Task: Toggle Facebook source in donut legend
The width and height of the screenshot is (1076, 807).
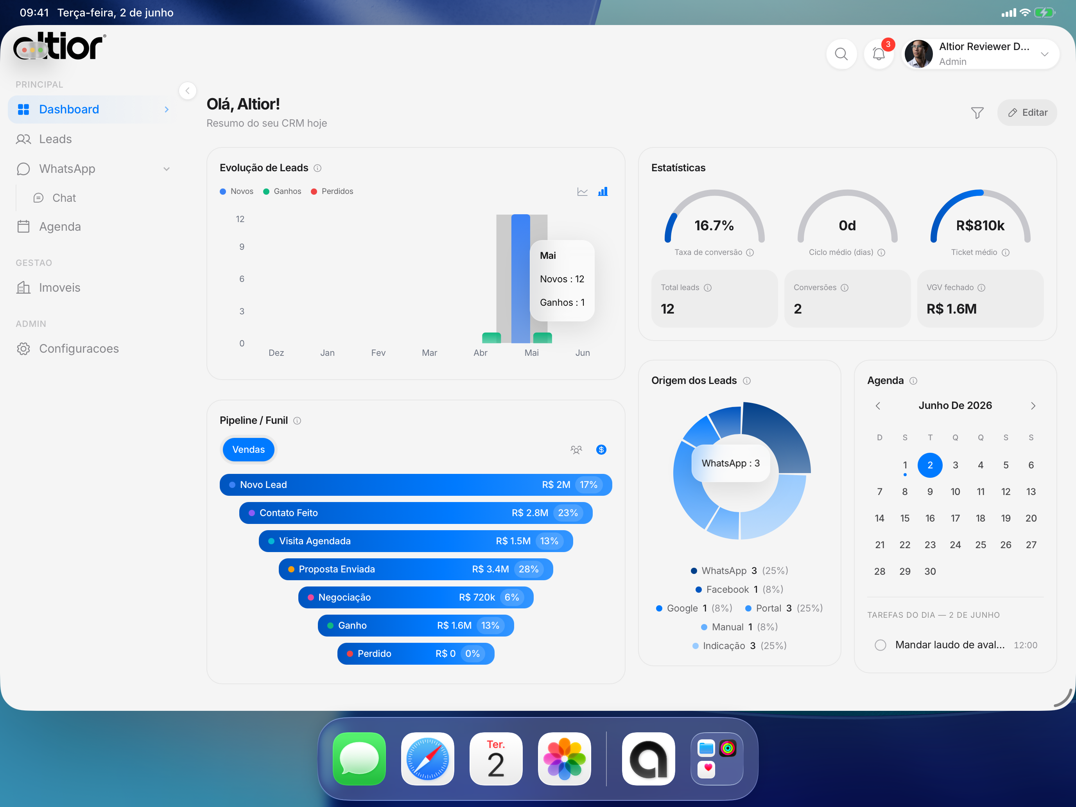Action: [x=739, y=590]
